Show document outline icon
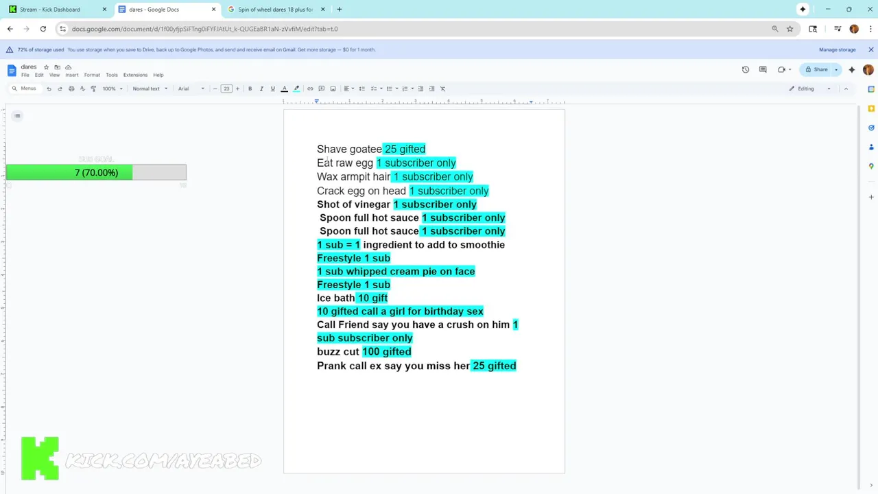Screen dimensions: 878x494 (17, 115)
